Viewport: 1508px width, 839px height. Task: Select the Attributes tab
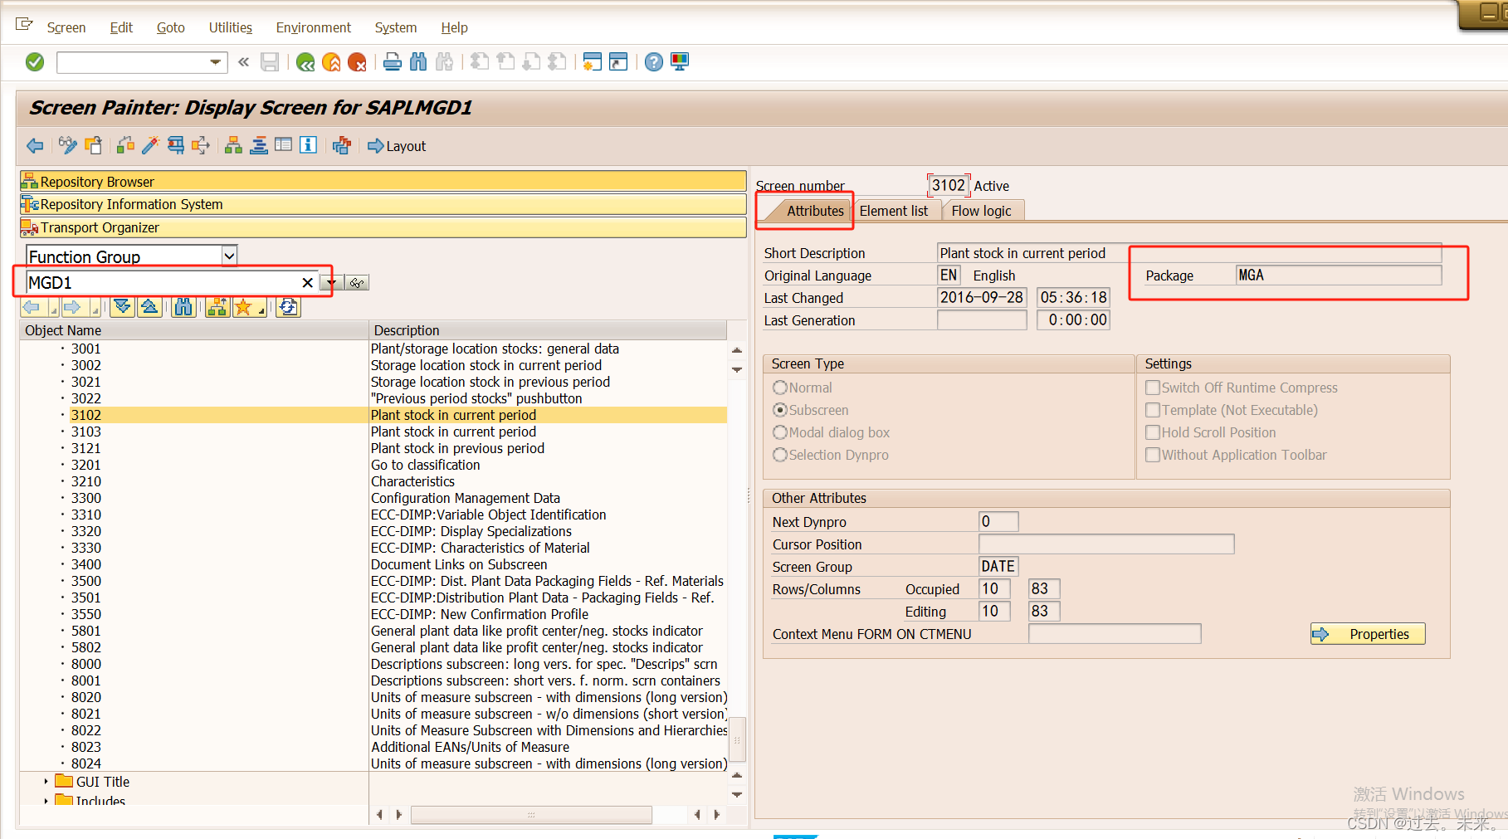pos(814,211)
